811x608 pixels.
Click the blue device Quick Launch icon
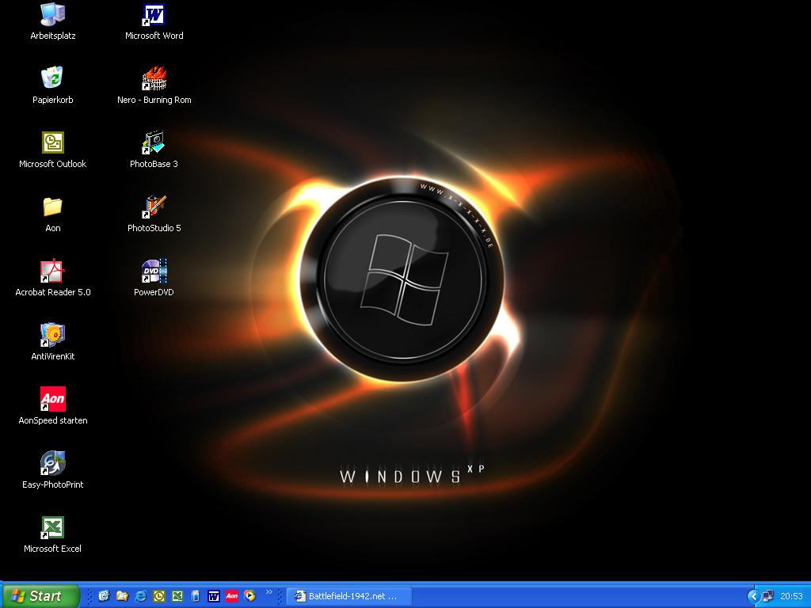(196, 596)
